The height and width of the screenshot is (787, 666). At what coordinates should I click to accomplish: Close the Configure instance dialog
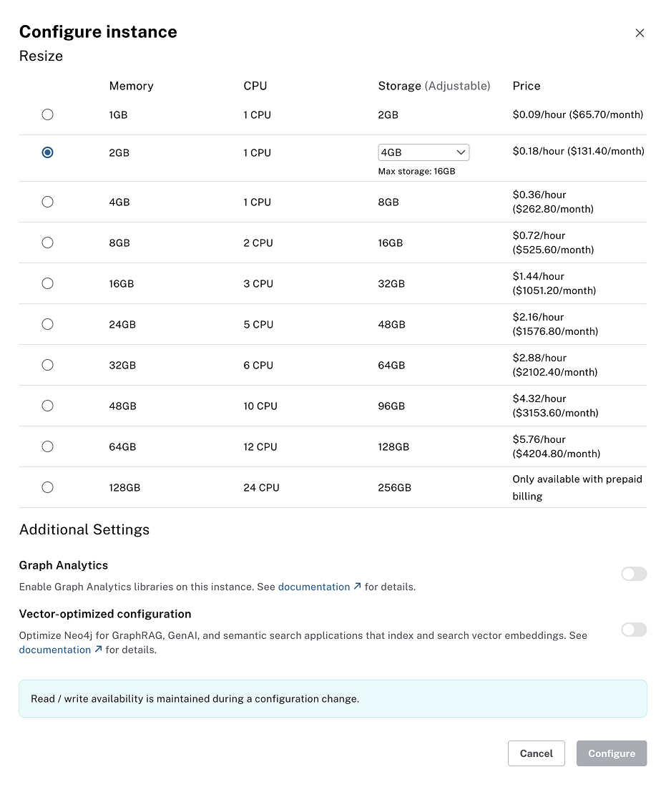point(640,32)
